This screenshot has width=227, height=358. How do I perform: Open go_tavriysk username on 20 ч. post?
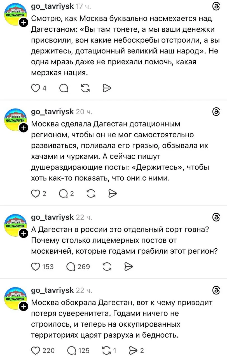52,111
